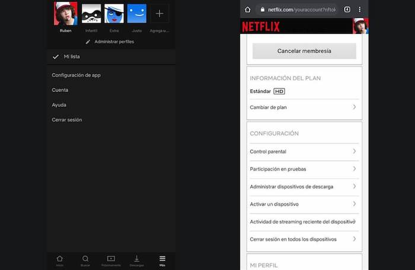This screenshot has width=415, height=270.
Task: Select Cerrar sesión in the app menu
Action: [67, 120]
